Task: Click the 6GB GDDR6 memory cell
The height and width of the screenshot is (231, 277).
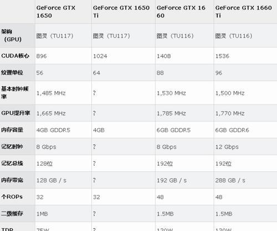Action: [x=232, y=130]
